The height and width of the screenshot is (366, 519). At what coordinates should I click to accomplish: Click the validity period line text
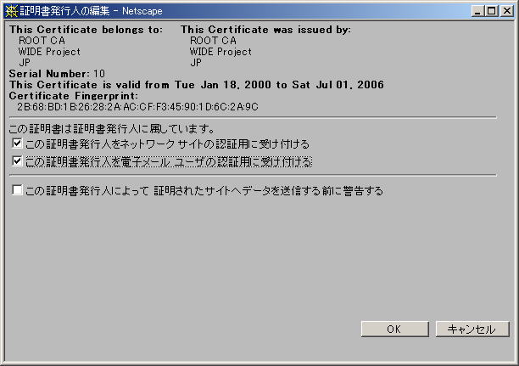tap(197, 85)
